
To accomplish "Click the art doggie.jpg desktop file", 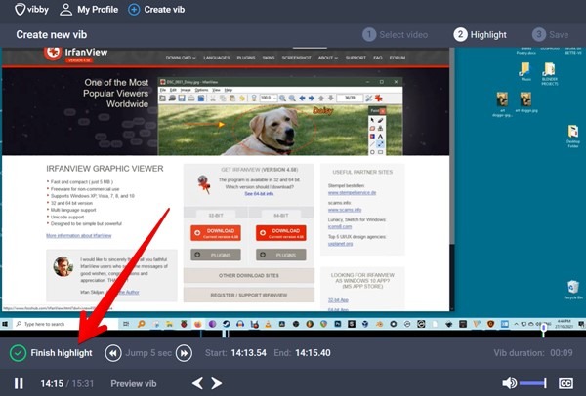I will pos(525,101).
